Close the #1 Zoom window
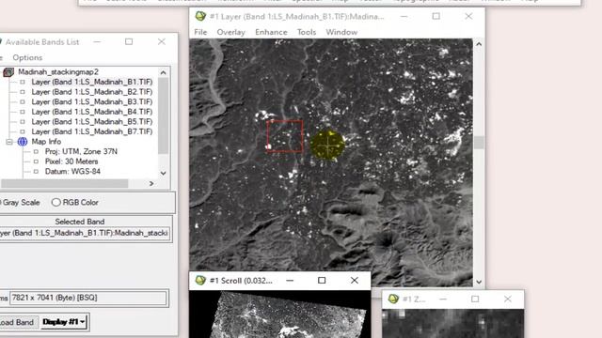The width and height of the screenshot is (602, 338). pos(508,299)
